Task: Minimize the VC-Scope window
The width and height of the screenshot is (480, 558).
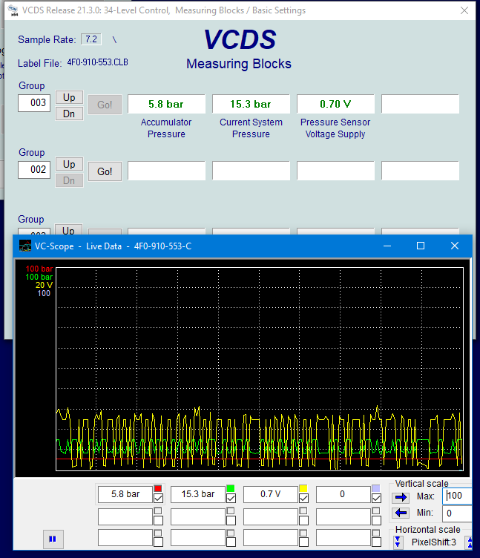Action: 387,246
